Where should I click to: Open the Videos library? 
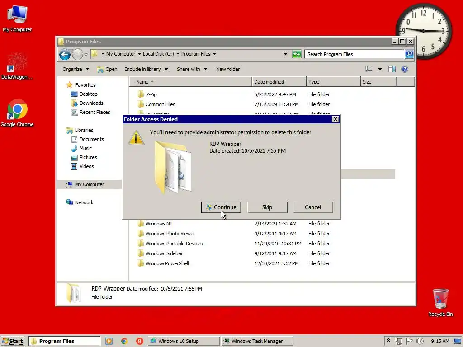86,166
